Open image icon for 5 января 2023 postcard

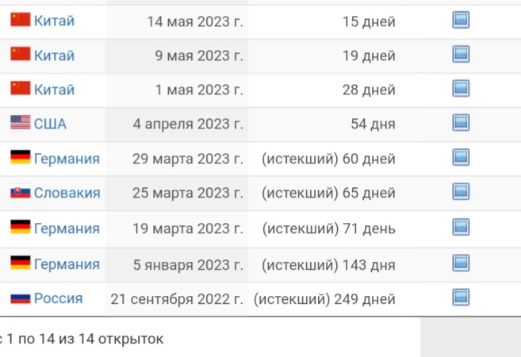(461, 263)
